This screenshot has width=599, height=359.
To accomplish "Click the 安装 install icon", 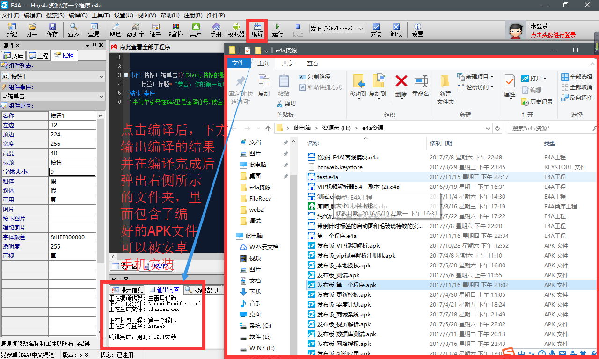I will pos(376,30).
